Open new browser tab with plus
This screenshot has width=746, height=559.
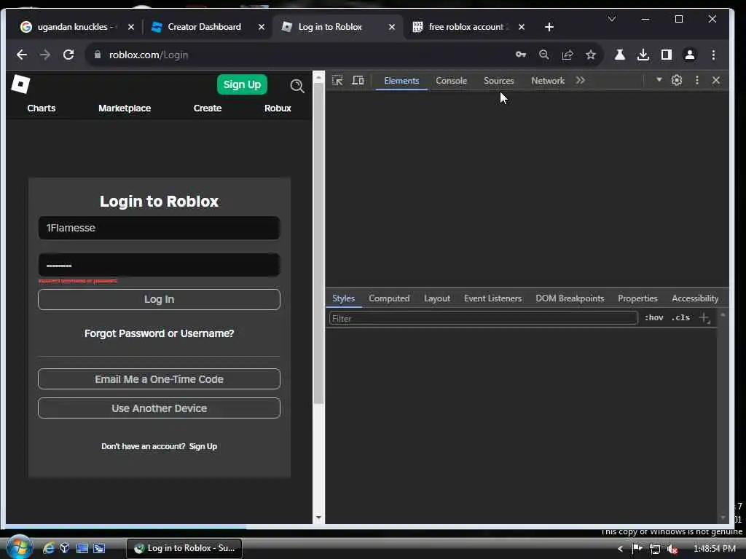(549, 27)
